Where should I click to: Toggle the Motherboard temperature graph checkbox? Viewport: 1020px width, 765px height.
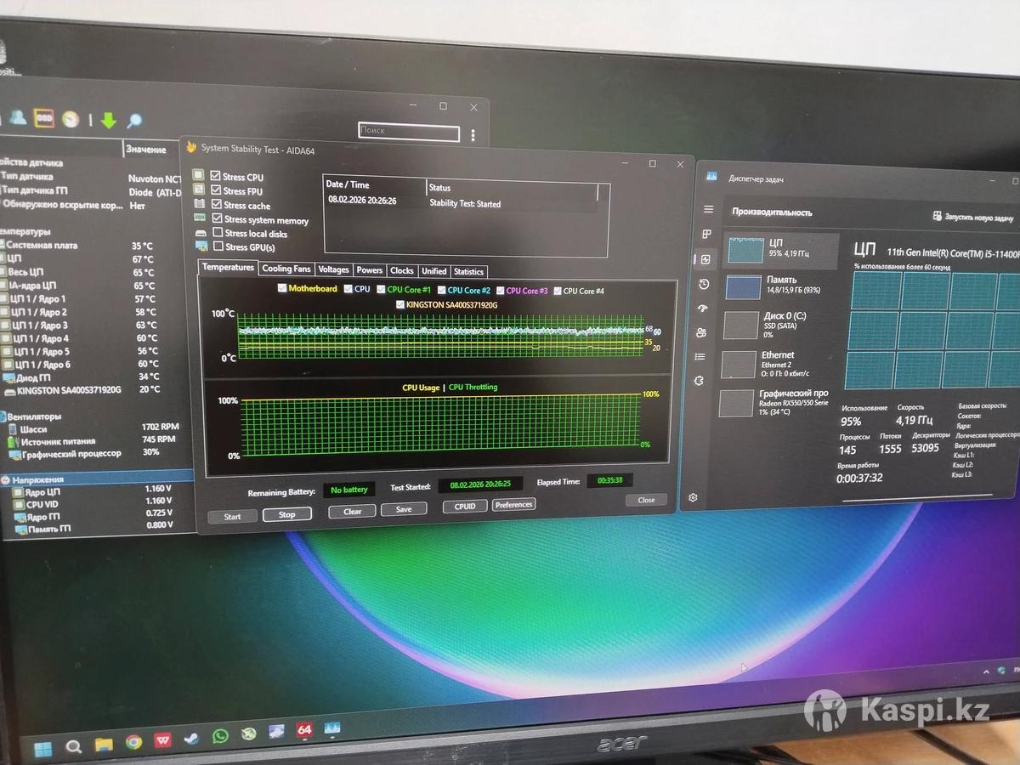(283, 288)
